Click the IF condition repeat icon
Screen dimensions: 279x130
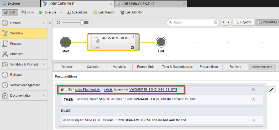click(x=253, y=90)
